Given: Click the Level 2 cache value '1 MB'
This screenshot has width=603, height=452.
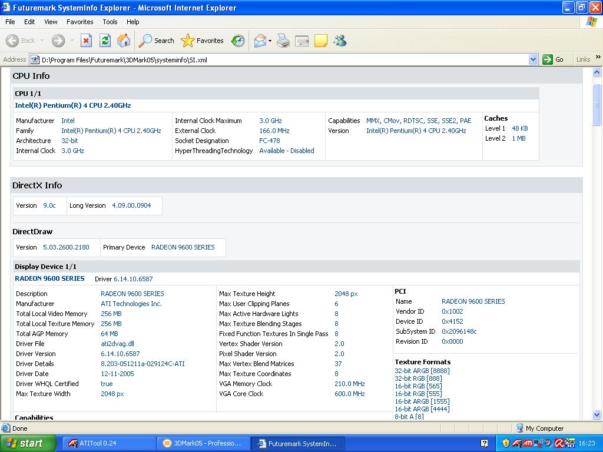Looking at the screenshot, I should [518, 138].
